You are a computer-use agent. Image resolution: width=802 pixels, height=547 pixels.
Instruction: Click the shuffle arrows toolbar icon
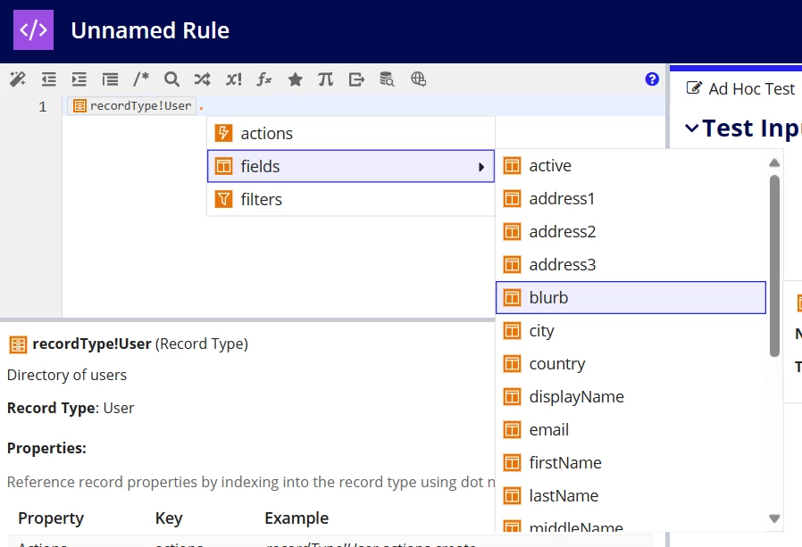[x=202, y=79]
